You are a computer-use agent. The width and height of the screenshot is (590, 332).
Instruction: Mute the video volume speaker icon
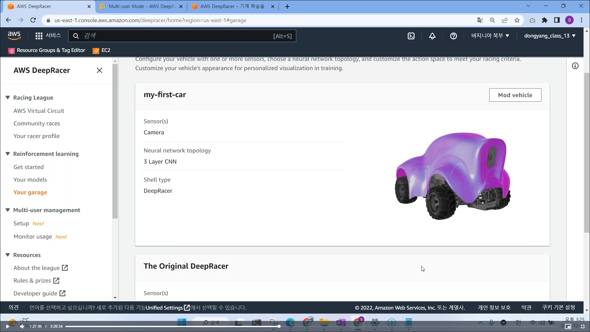(x=22, y=326)
